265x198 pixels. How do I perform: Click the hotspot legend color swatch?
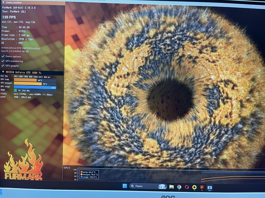pyautogui.click(x=81, y=175)
